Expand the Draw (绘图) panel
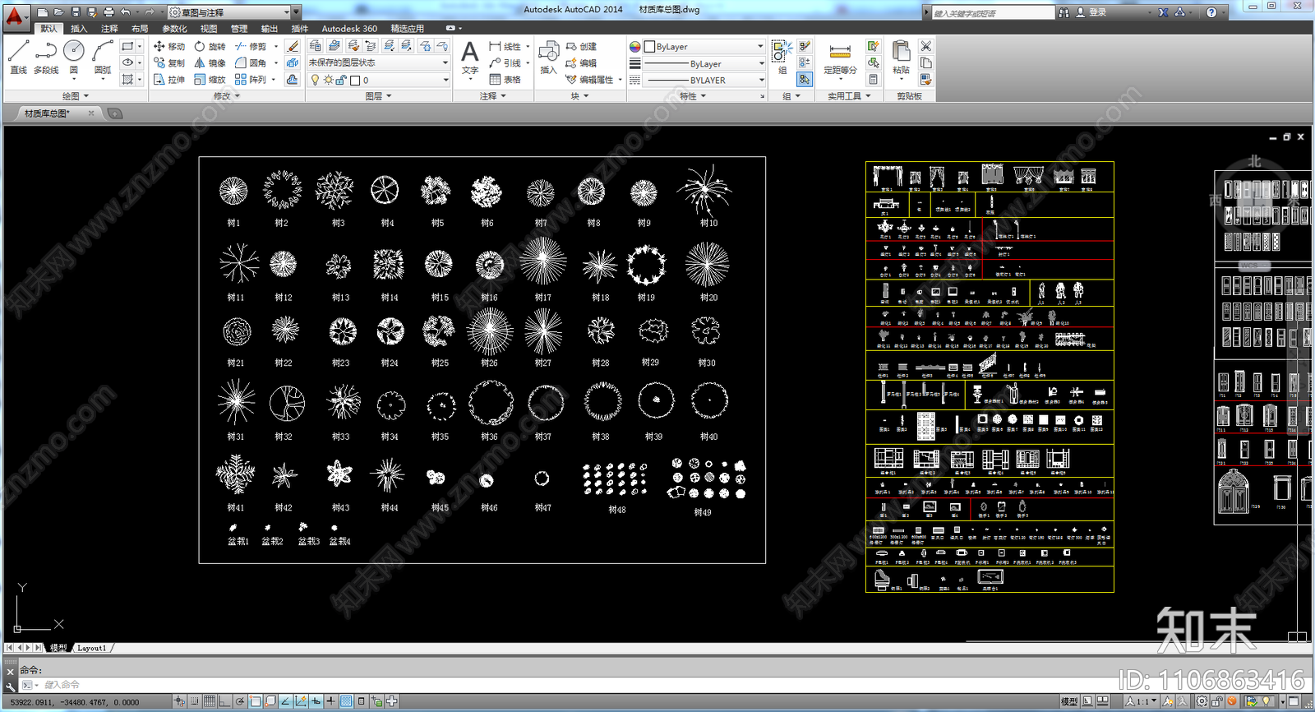Viewport: 1315px width, 712px height. tap(75, 96)
